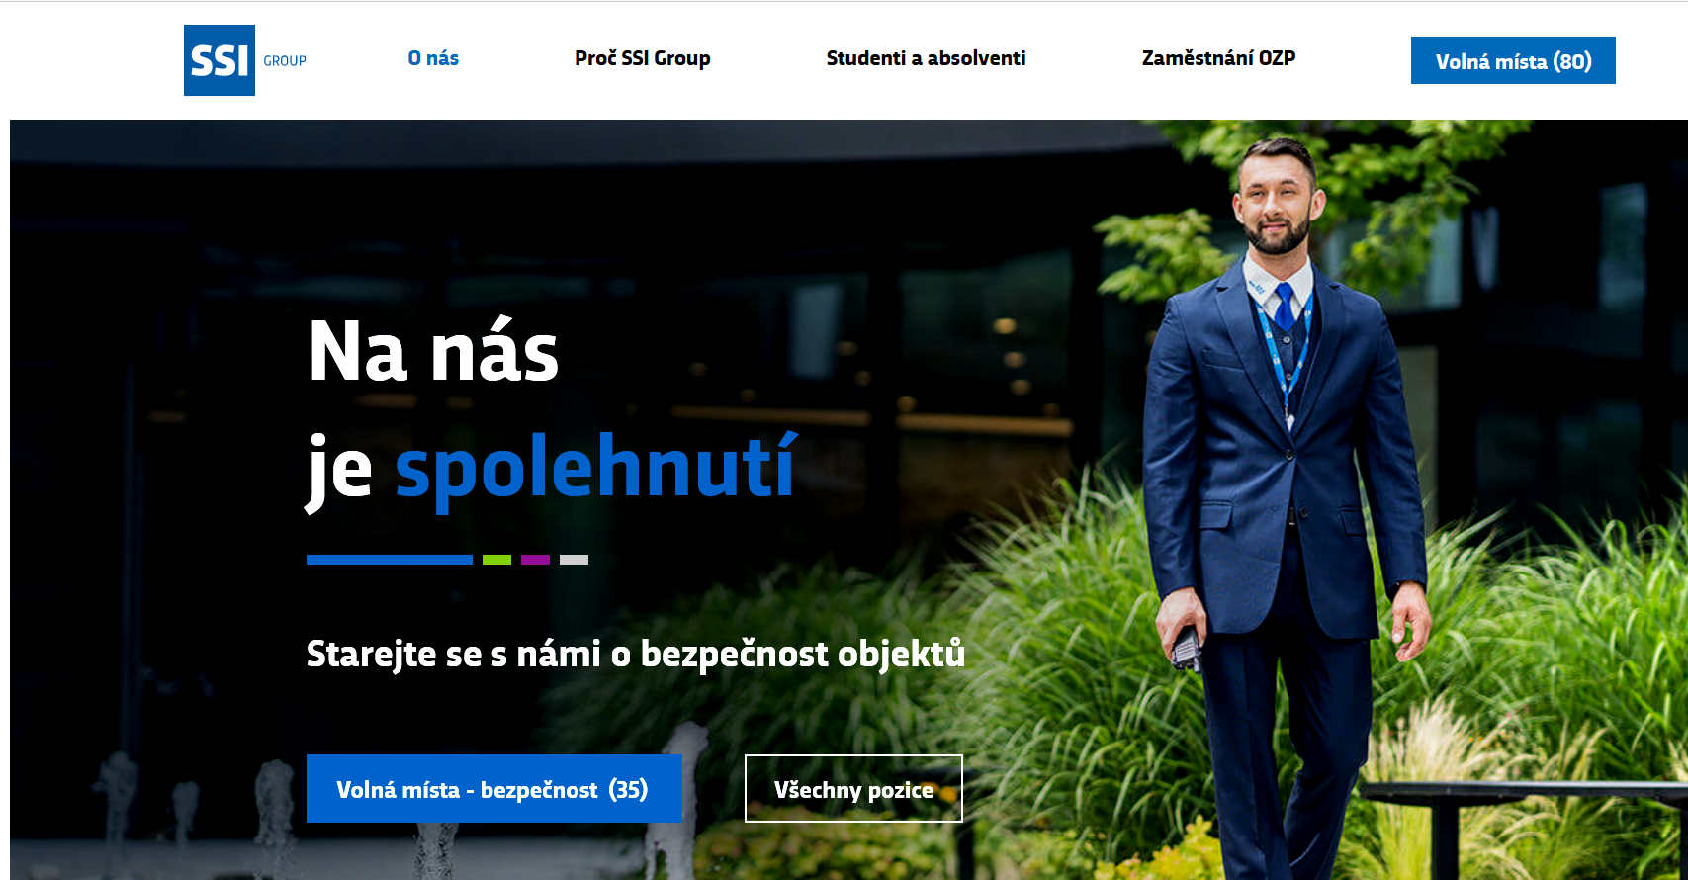Click the walkie-talkie in the guard's hand

coord(1187,651)
